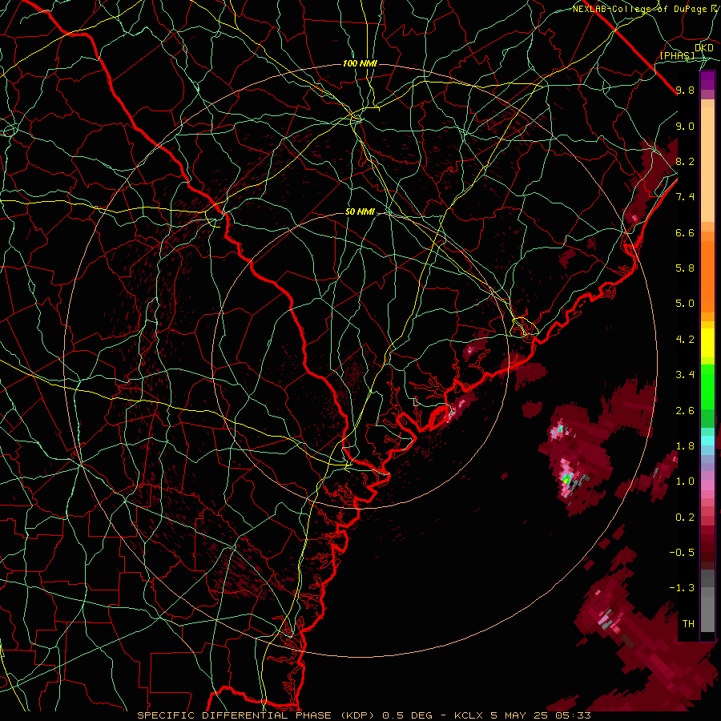Pick the purple band atop the color bar

pos(707,81)
